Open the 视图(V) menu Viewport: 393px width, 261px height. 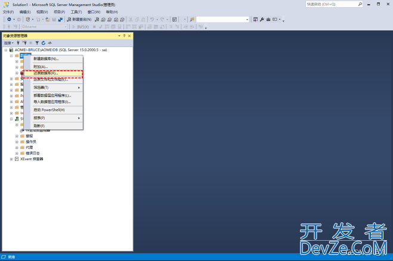[x=42, y=12]
